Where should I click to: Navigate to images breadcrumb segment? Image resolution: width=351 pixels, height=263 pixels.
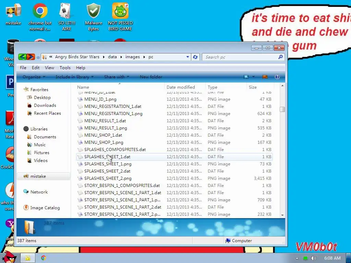pos(133,57)
